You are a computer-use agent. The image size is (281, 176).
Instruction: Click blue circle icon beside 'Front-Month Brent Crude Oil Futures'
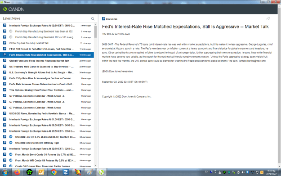point(11,154)
